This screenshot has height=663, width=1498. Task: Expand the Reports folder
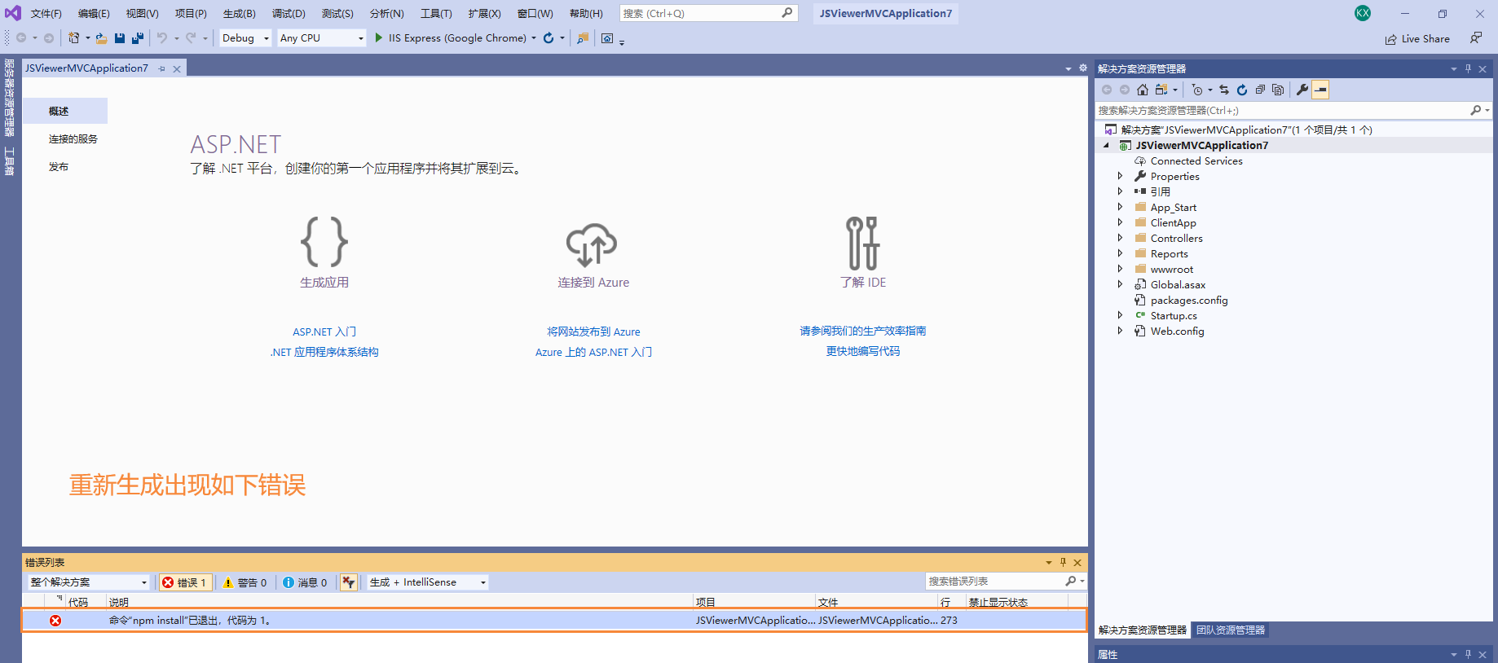pyautogui.click(x=1120, y=253)
